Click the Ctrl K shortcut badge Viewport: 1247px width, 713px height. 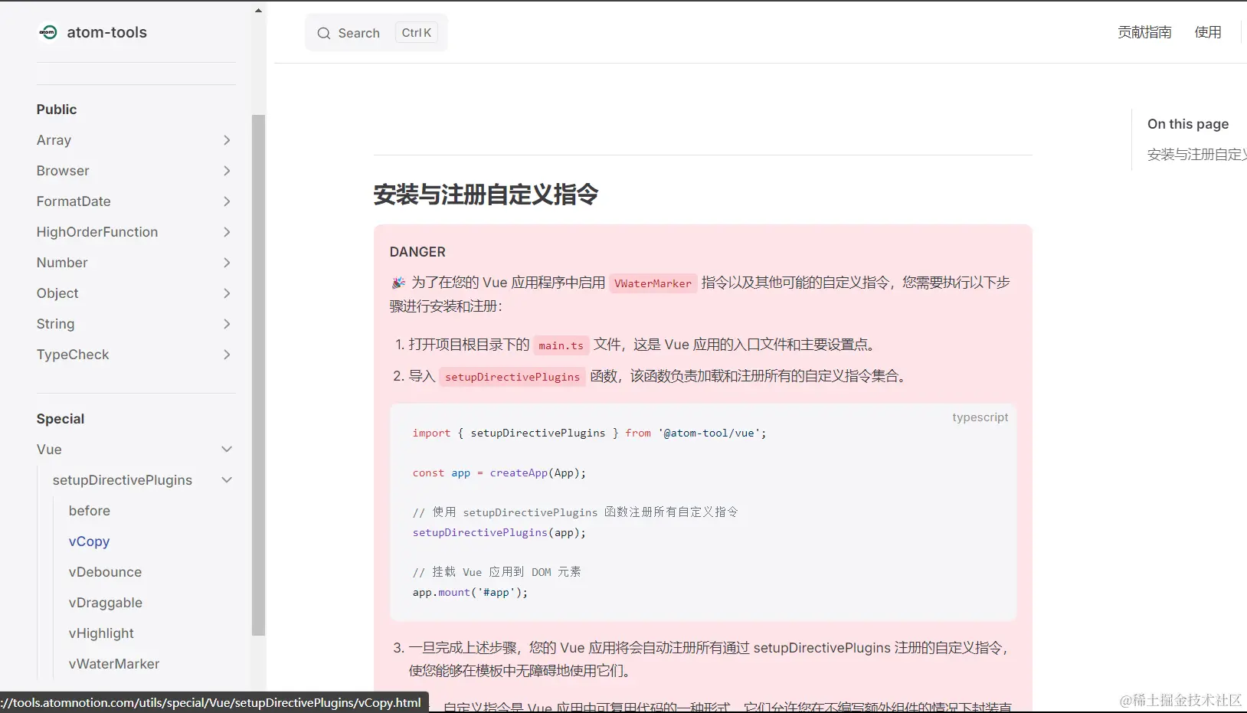click(417, 32)
